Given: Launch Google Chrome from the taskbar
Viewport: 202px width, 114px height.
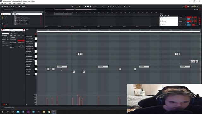Looking at the screenshot, I should point(49,112).
